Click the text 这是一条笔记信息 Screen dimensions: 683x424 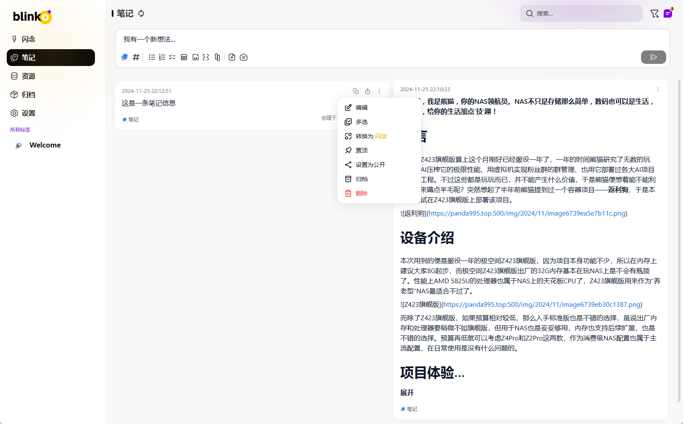coord(149,103)
